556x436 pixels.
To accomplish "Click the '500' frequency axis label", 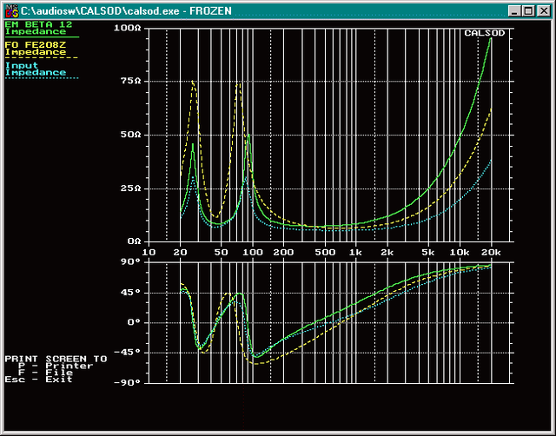I will point(325,253).
